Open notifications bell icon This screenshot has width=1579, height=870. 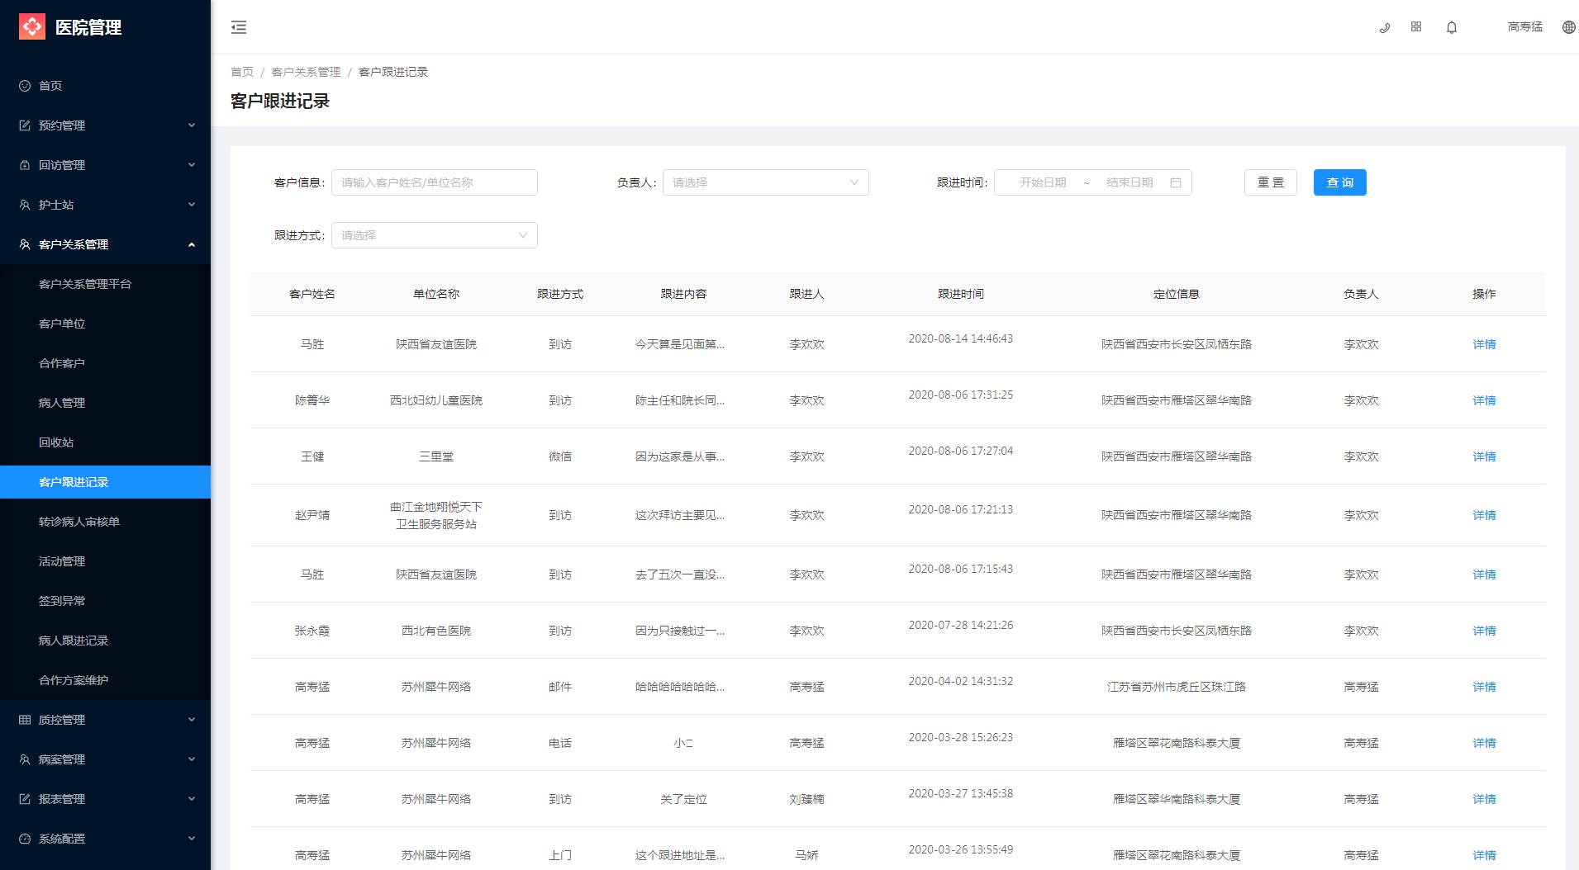(1452, 27)
